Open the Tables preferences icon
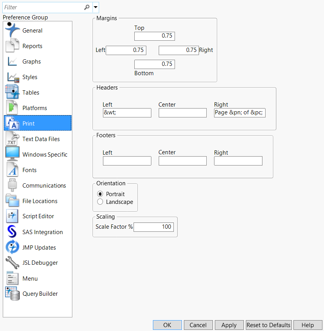 click(12, 92)
